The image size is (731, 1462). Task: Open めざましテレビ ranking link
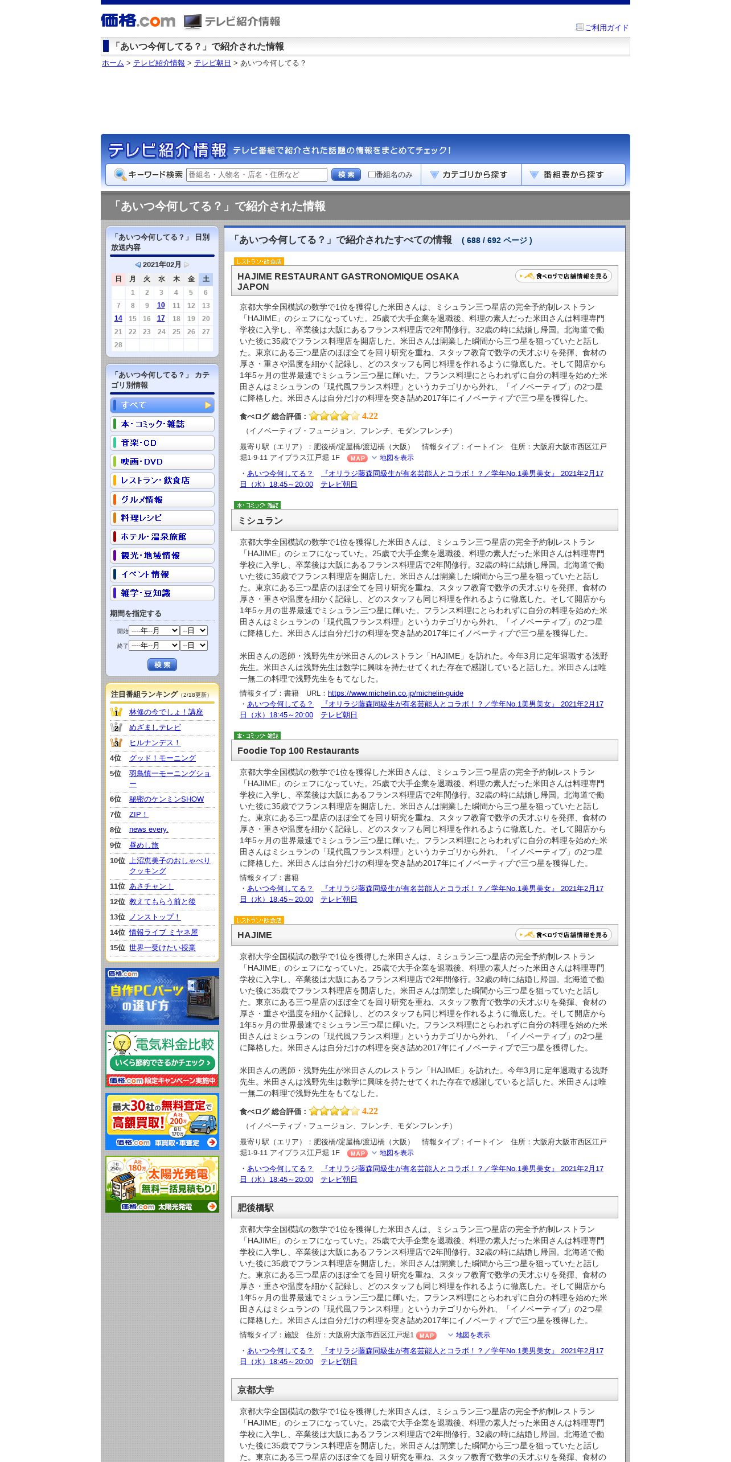pos(155,728)
